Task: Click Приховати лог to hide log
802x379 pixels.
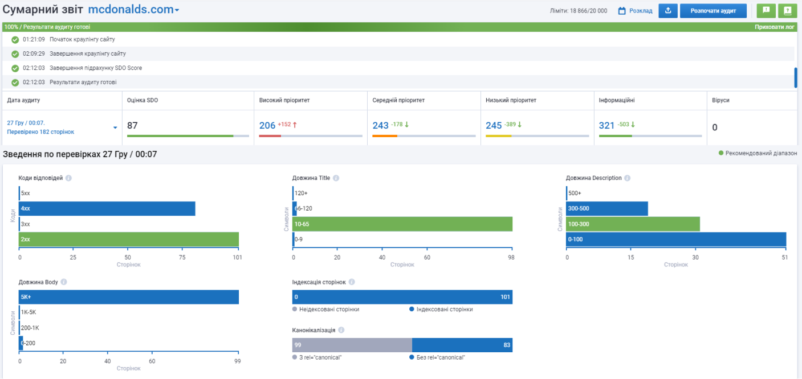Action: pos(775,27)
